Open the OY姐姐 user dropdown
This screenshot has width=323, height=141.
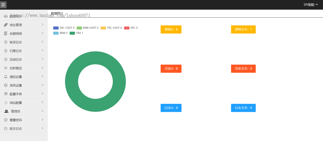tap(311, 5)
